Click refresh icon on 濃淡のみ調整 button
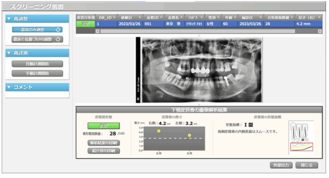Viewport: 329px width, 178px height. pos(58,30)
